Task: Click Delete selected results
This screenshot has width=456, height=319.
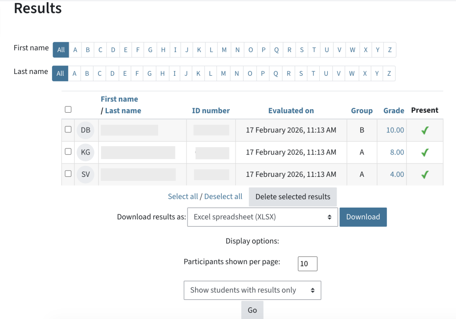Action: click(293, 196)
